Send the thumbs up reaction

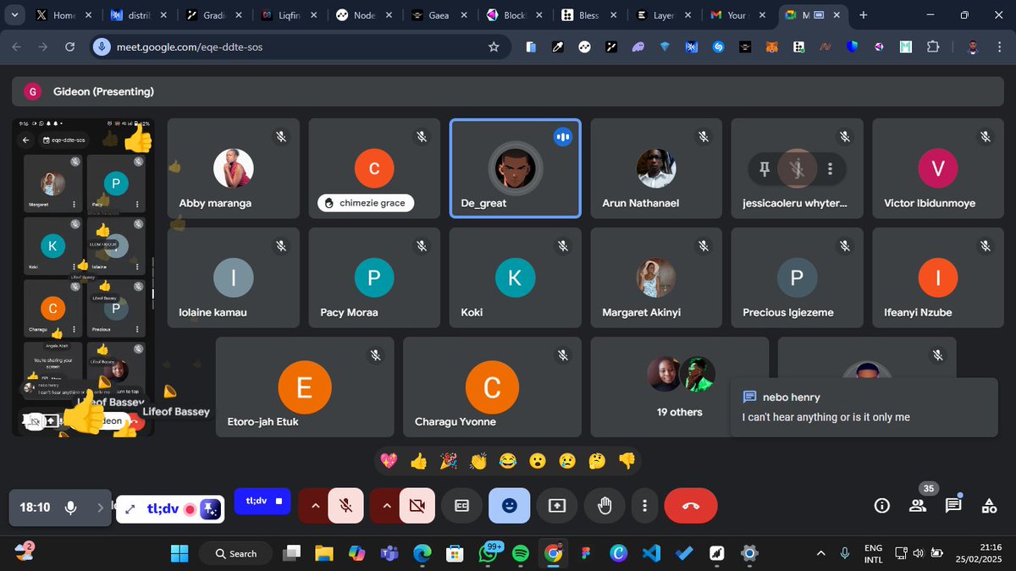(x=418, y=461)
